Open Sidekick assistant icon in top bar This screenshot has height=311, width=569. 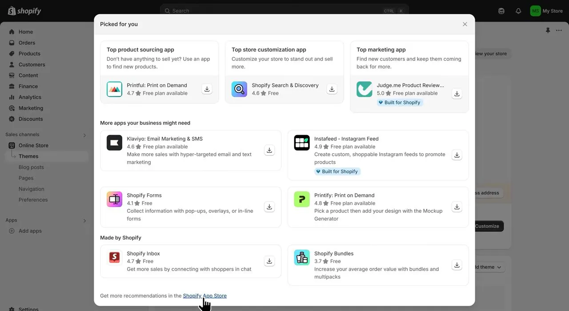pos(501,11)
